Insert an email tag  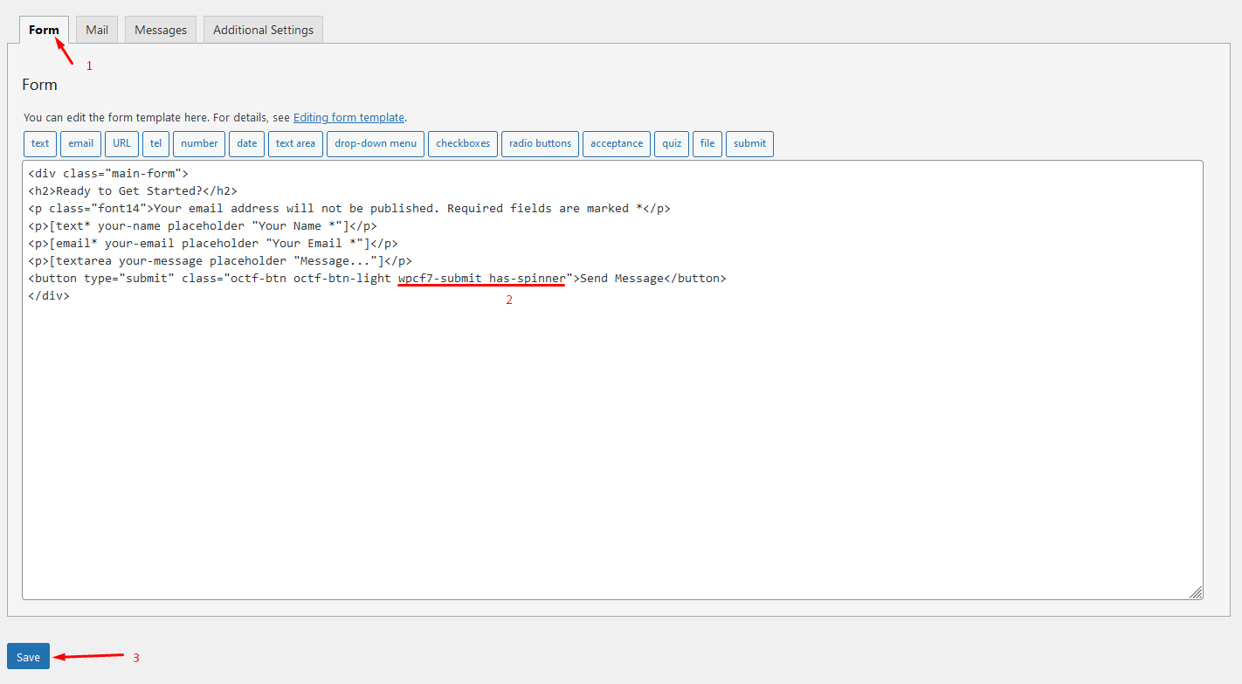(80, 143)
